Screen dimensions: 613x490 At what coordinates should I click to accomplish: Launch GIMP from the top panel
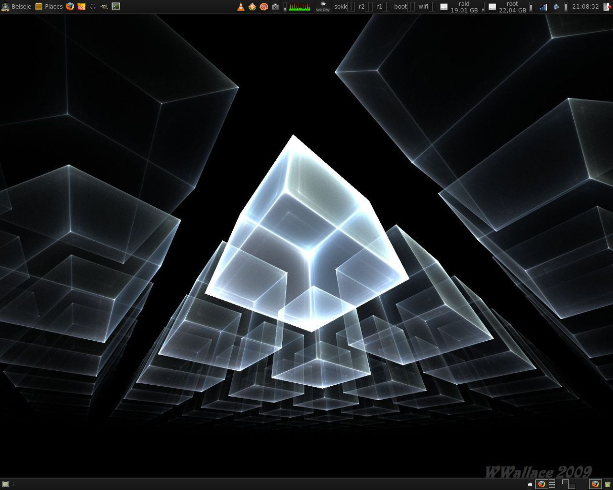104,7
